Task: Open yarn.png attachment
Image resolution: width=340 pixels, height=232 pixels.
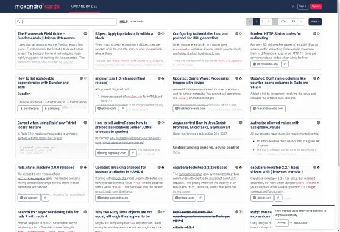Action: pyautogui.click(x=52, y=109)
